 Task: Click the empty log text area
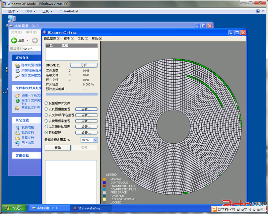(x=71, y=182)
